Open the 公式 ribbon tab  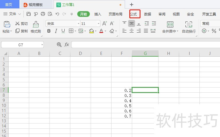point(133,14)
